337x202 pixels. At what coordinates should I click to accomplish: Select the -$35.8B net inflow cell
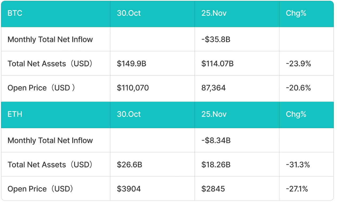(x=216, y=39)
